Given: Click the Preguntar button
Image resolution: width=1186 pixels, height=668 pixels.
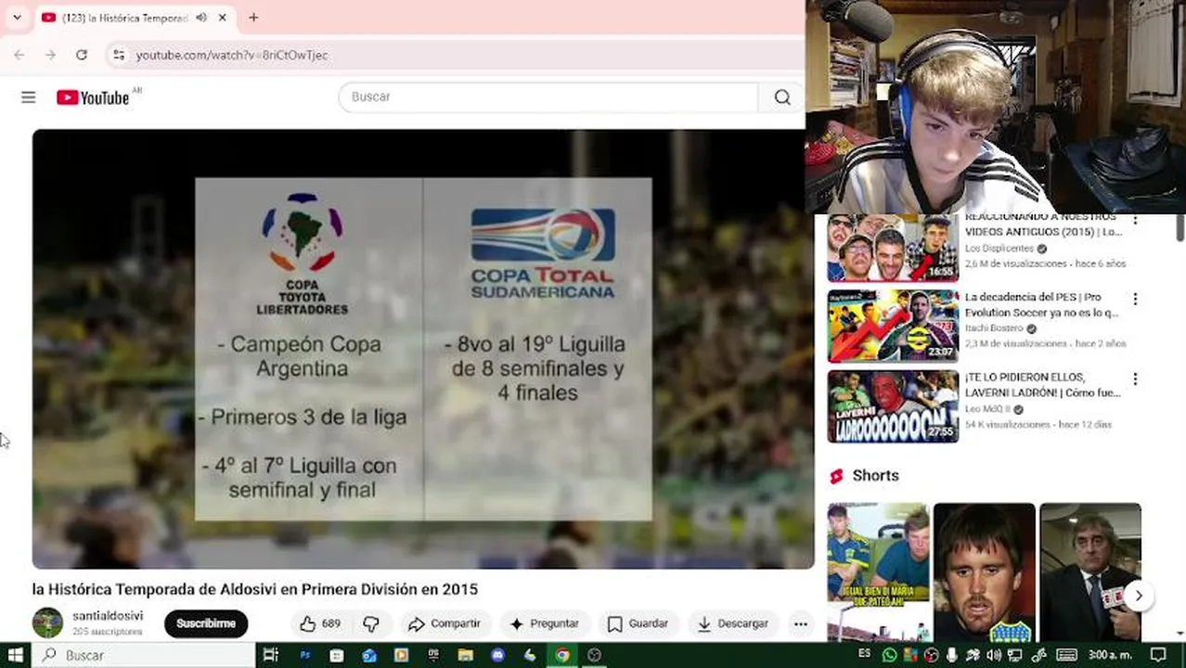Looking at the screenshot, I should click(x=545, y=623).
